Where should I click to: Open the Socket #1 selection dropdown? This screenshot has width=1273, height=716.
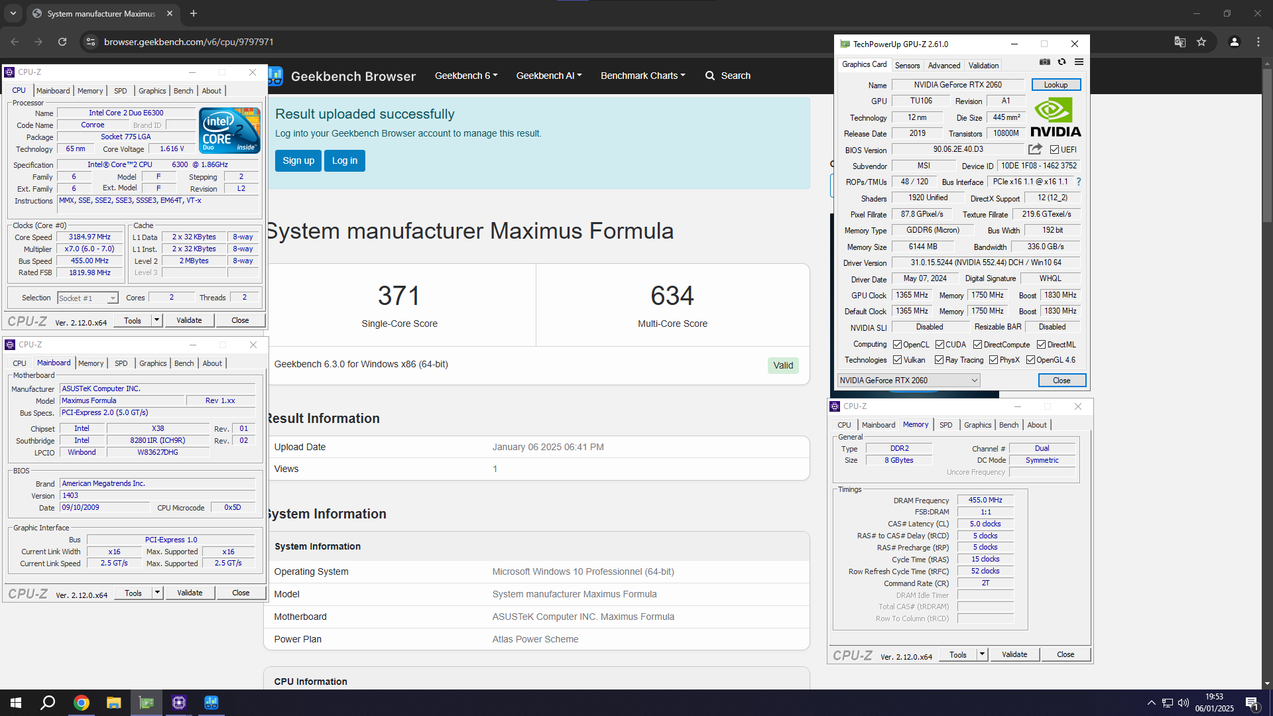click(x=88, y=298)
